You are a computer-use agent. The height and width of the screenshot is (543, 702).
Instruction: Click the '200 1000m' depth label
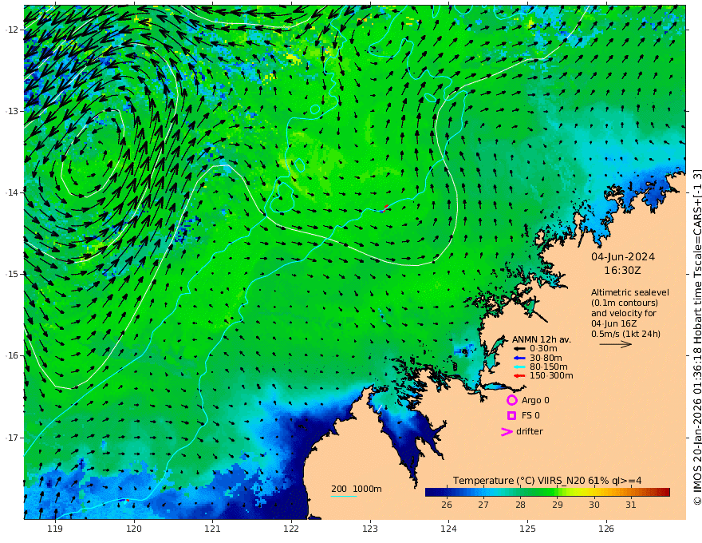coord(357,489)
